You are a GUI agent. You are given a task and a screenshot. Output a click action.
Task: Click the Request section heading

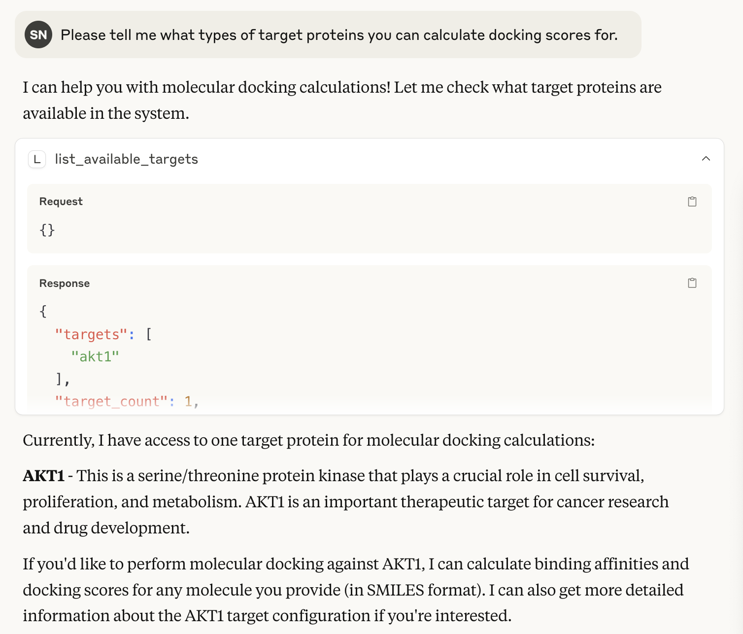pyautogui.click(x=61, y=202)
